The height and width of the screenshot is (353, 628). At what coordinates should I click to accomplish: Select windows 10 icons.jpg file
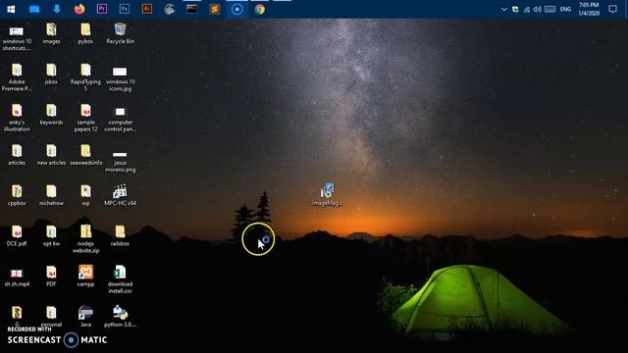(x=120, y=78)
